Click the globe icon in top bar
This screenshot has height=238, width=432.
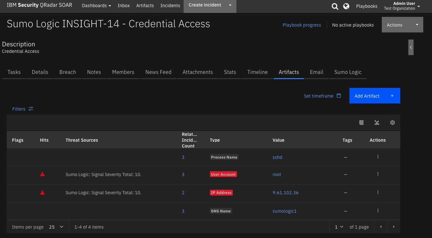click(x=346, y=6)
